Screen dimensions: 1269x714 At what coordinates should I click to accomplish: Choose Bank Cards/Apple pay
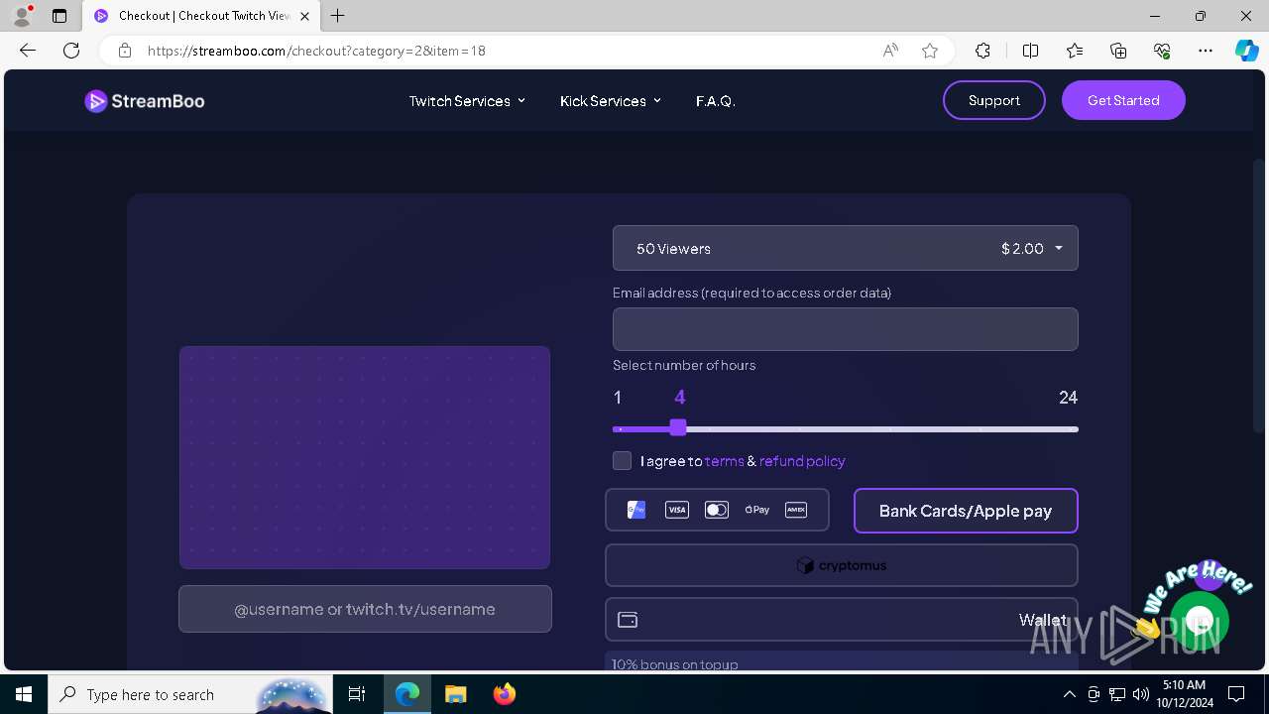click(x=966, y=511)
